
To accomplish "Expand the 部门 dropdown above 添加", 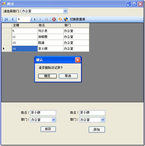I will pos(103,120).
